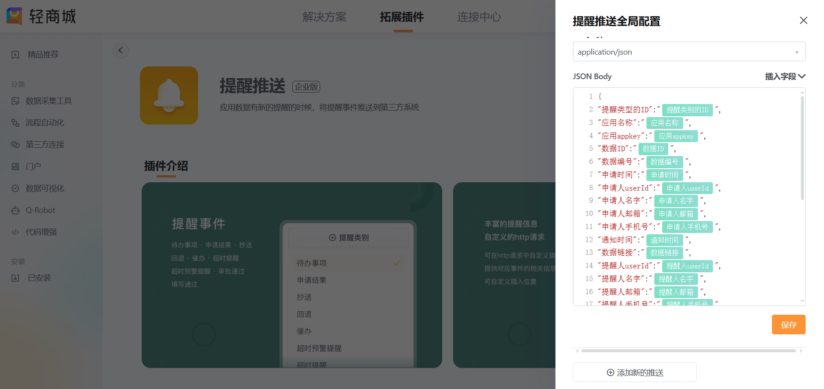Open 精品推荐 in the sidebar

(x=43, y=55)
